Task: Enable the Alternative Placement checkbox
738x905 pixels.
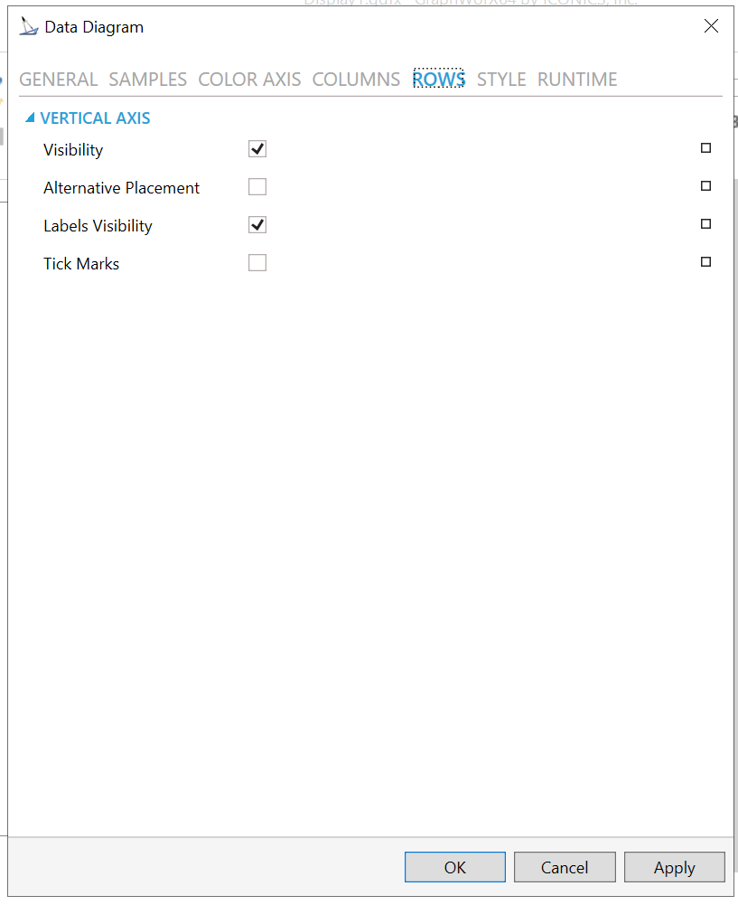Action: [x=257, y=187]
